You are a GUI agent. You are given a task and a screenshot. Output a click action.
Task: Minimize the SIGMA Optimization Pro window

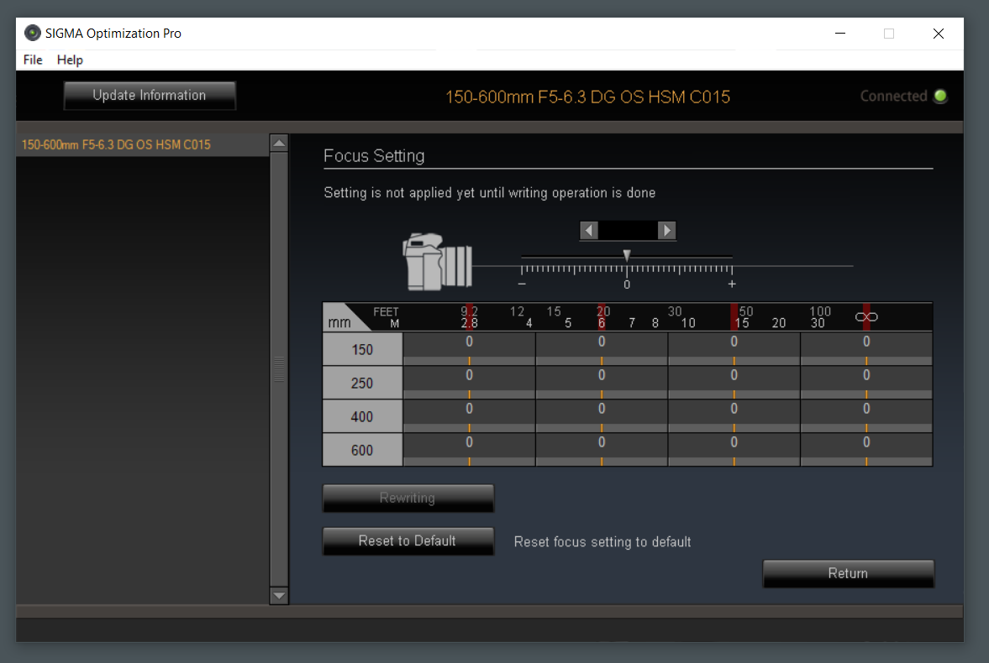coord(840,34)
